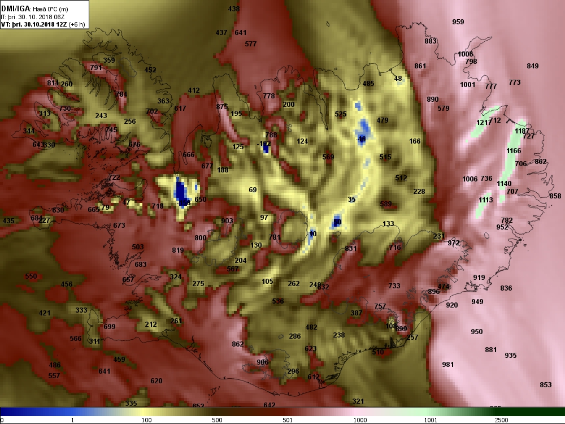Click the map value '569'
This screenshot has height=424, width=565.
point(328,157)
